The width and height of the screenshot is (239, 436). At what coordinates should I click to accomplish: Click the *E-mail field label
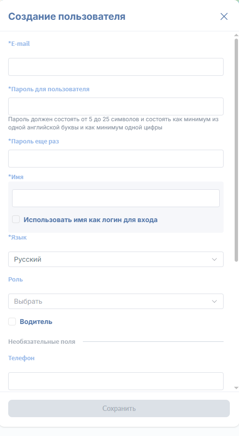point(19,43)
